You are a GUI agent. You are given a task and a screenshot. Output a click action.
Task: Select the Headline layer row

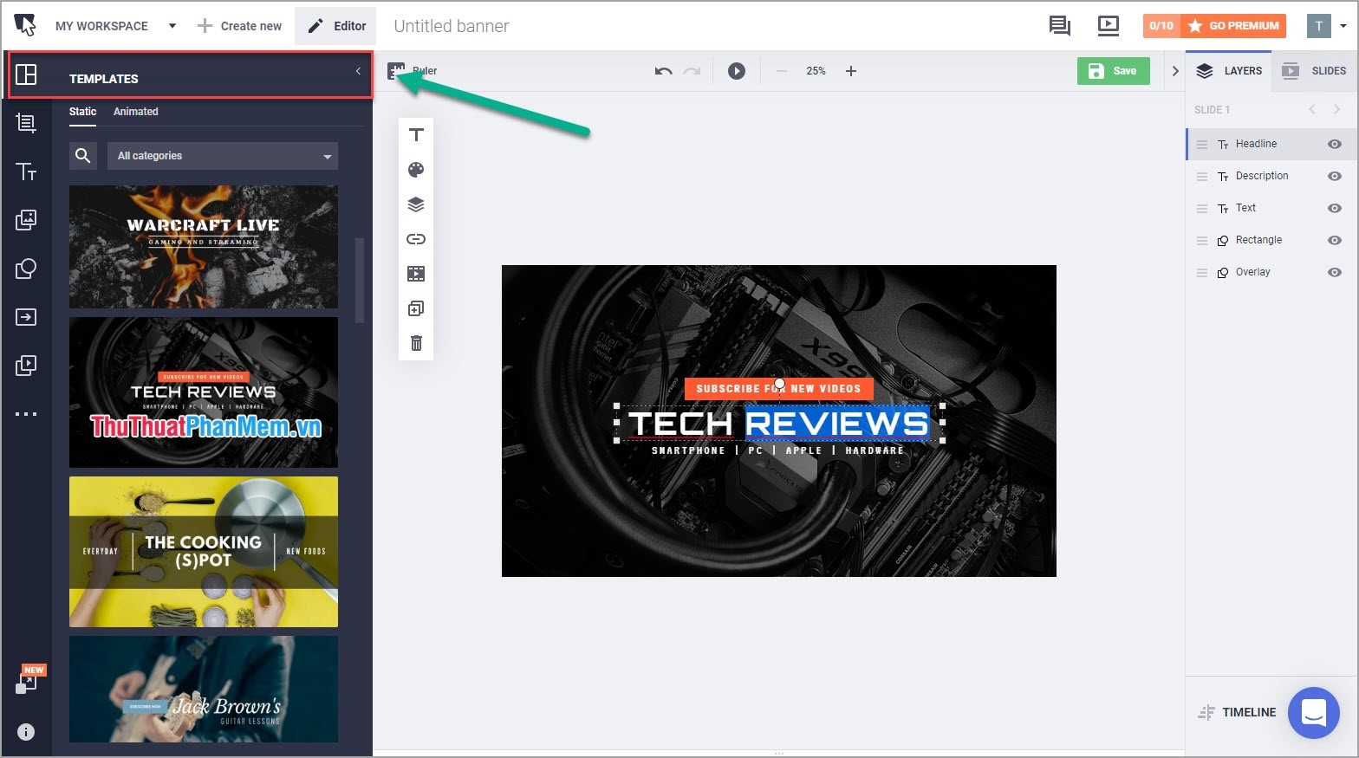[1271, 144]
